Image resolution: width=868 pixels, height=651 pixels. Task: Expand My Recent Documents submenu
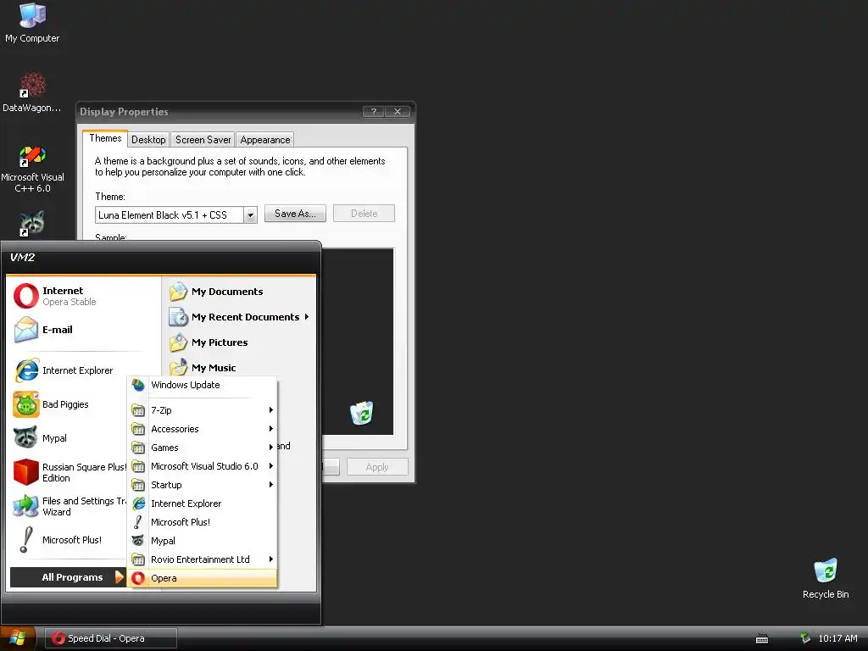click(x=240, y=317)
